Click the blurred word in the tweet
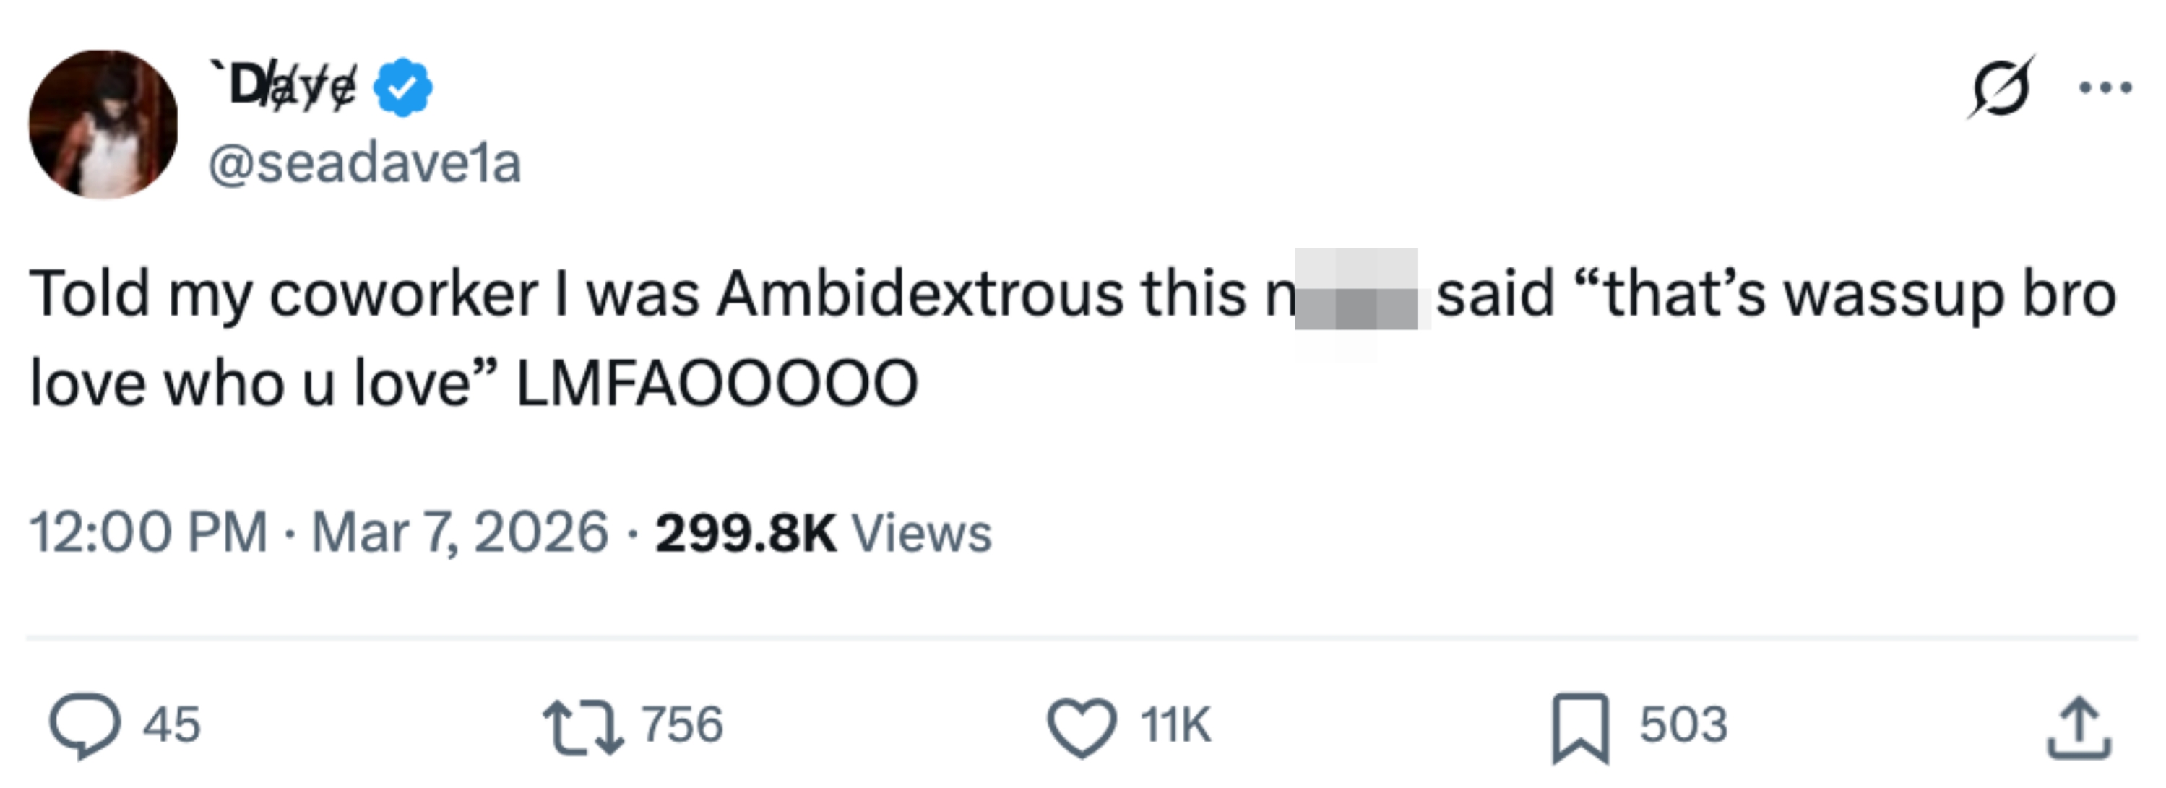This screenshot has width=2166, height=788. pyautogui.click(x=1355, y=291)
